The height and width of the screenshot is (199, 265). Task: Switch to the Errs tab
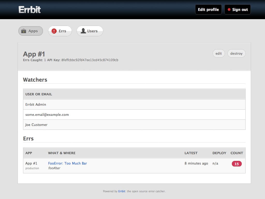60,31
